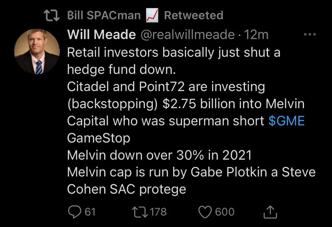Click the word GameStop in the tweet
The height and width of the screenshot is (227, 332).
click(99, 138)
